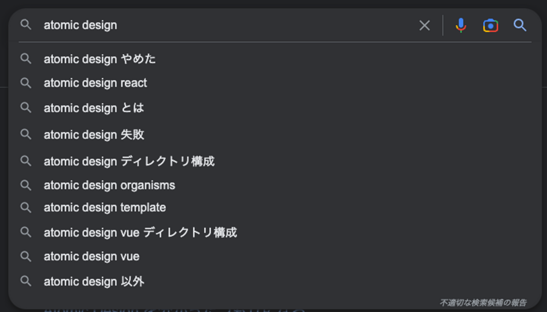
Task: Pick suggestion 'atomic design ディレクトリ構成'
Action: pos(273,161)
